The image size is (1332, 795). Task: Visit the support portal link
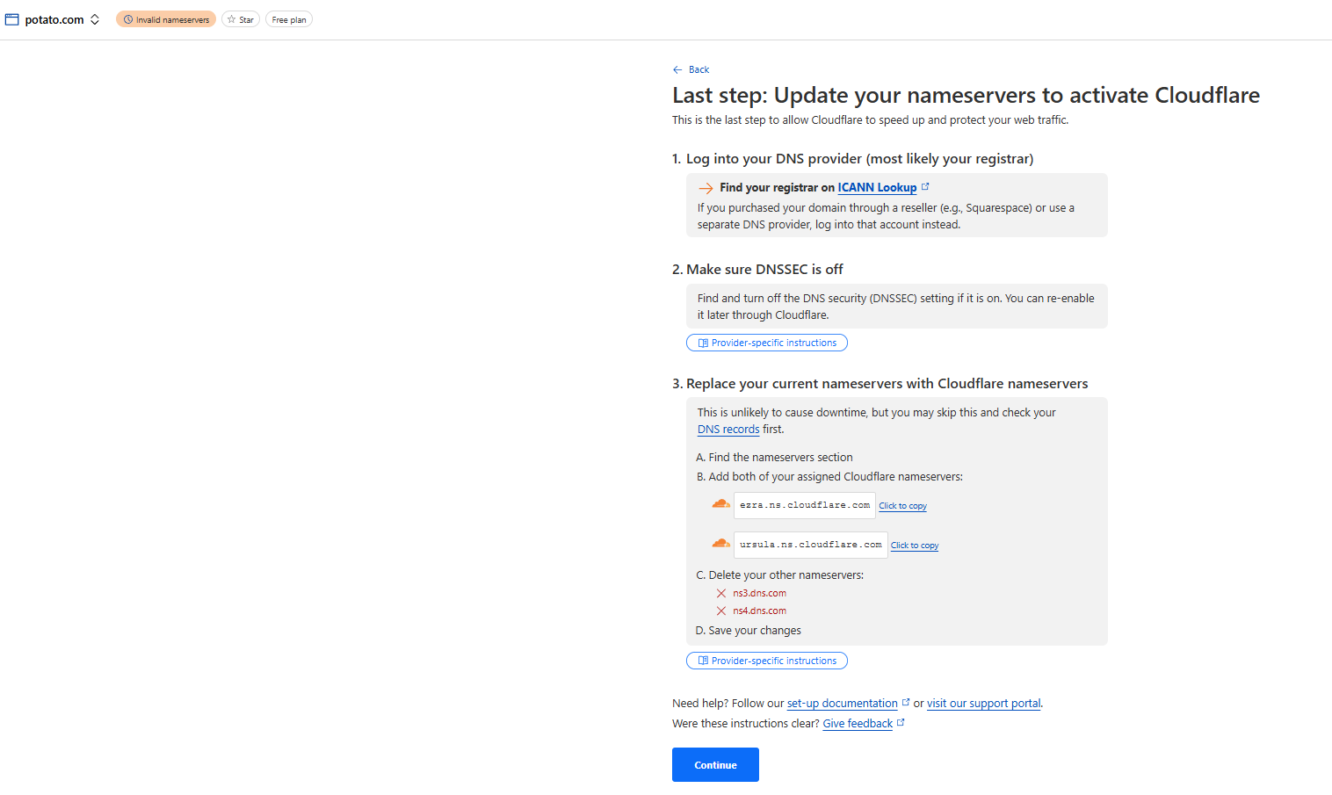[983, 704]
